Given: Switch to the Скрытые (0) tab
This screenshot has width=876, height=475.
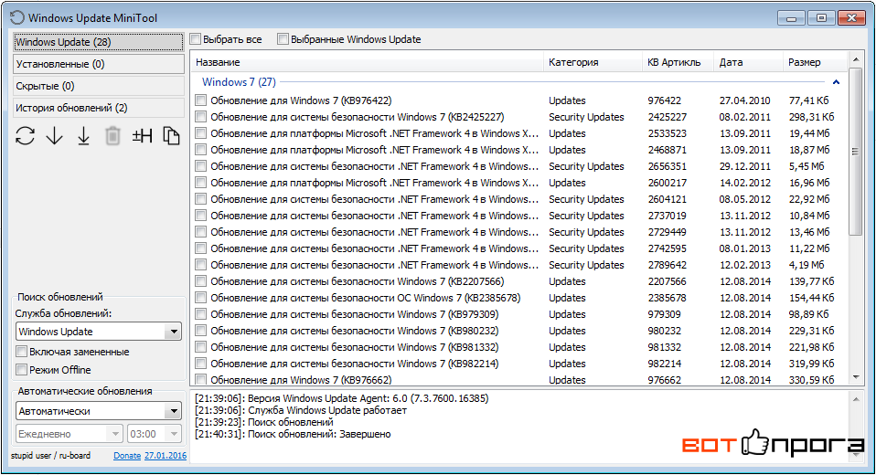Looking at the screenshot, I should (x=99, y=86).
